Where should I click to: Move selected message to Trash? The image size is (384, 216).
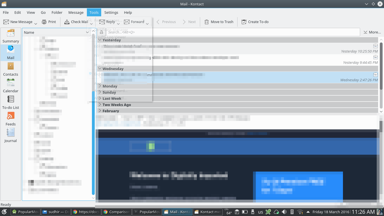coord(219,22)
